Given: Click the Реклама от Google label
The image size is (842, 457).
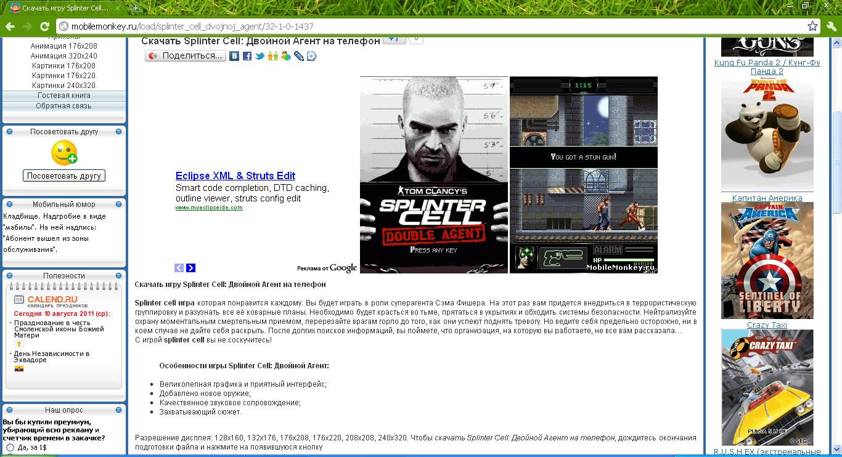Looking at the screenshot, I should [x=327, y=268].
